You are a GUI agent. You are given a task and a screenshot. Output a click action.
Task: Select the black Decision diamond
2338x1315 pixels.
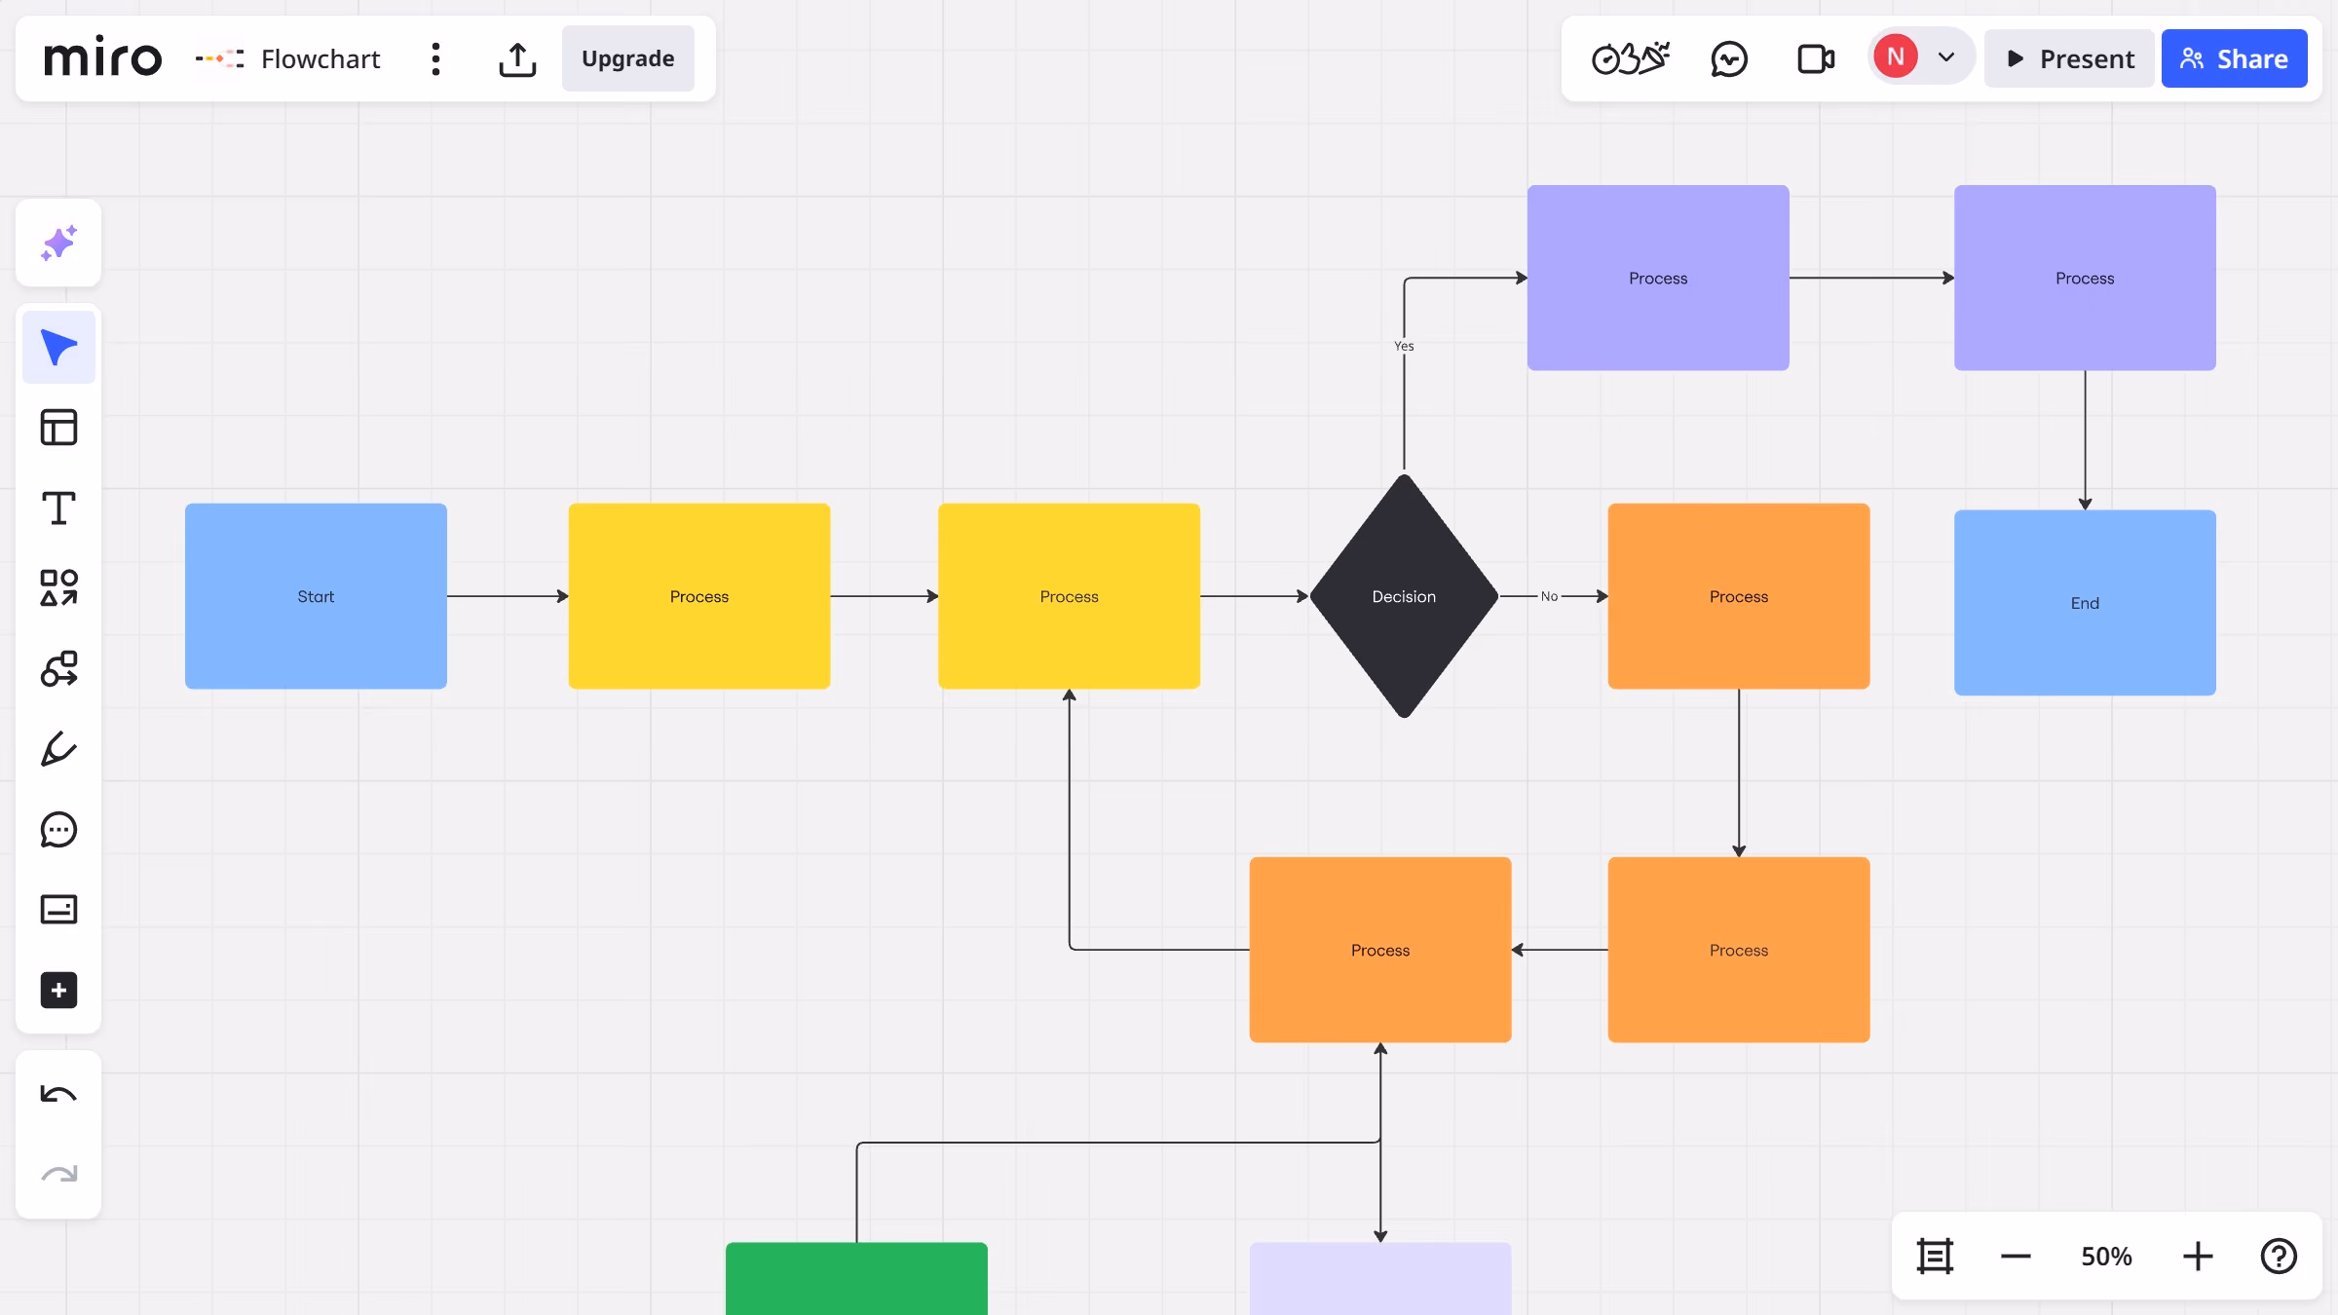click(x=1404, y=596)
